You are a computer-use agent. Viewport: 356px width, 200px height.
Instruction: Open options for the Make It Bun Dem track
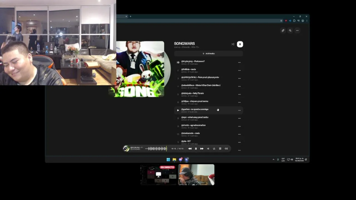click(239, 86)
